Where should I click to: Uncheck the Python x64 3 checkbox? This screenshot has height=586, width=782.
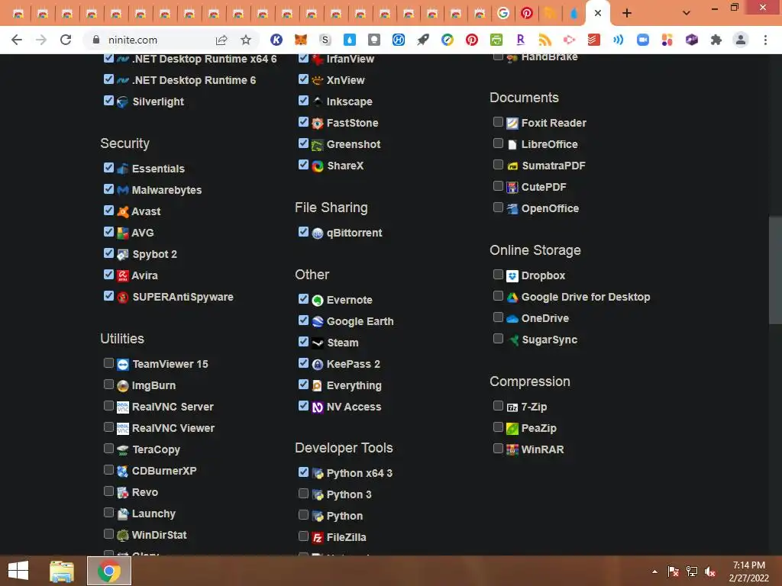coord(303,472)
